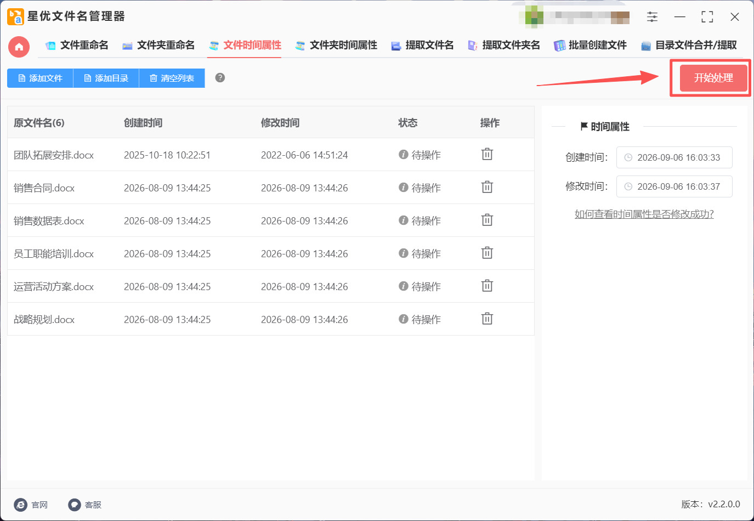The image size is (754, 521).
Task: Click info icon for 战略规划.docx status
Action: (404, 319)
